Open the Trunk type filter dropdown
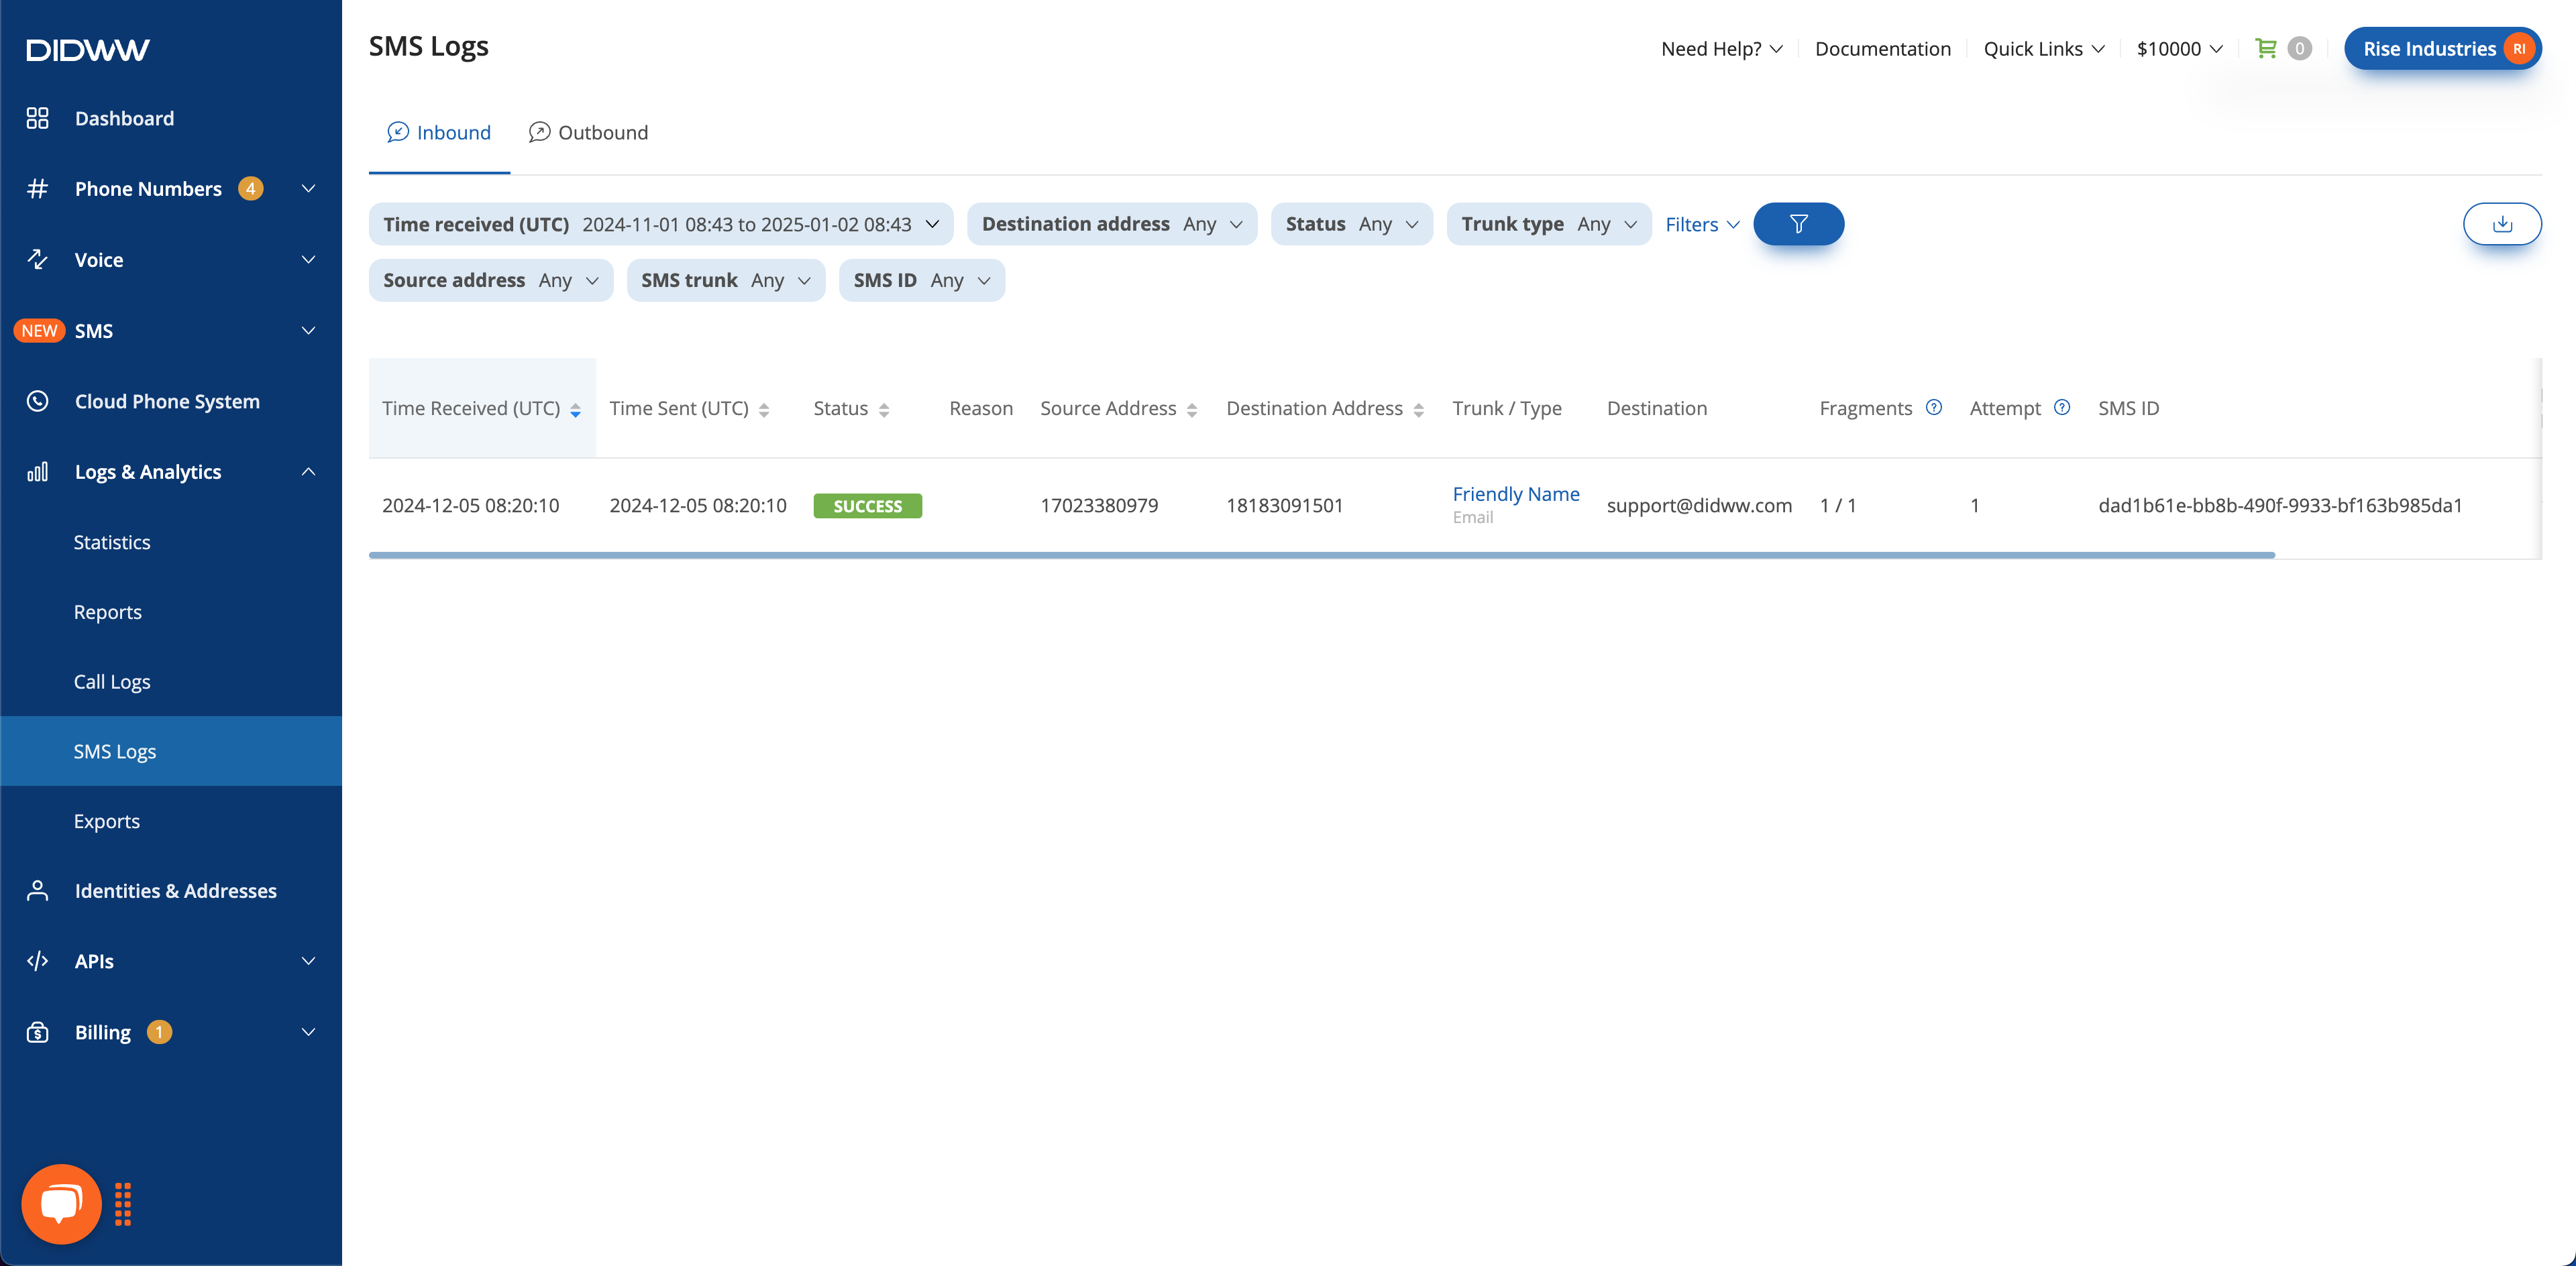 coord(1549,224)
